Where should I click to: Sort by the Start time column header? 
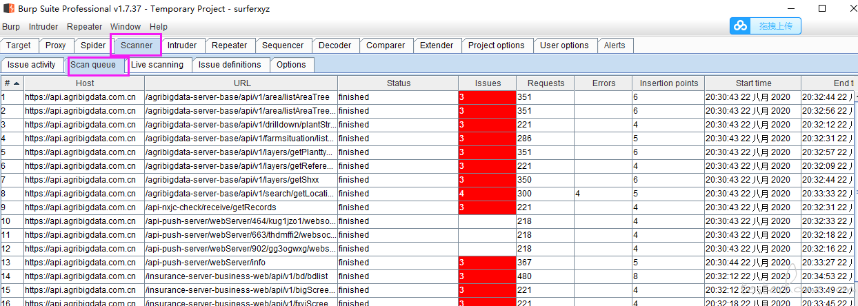click(x=752, y=83)
